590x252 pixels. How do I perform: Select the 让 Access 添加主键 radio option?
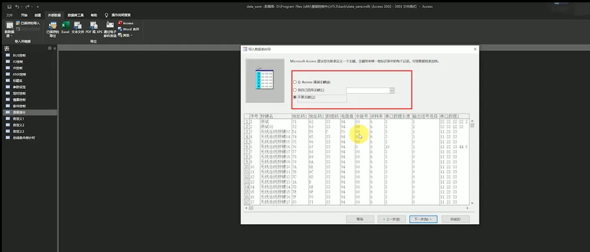click(x=294, y=82)
